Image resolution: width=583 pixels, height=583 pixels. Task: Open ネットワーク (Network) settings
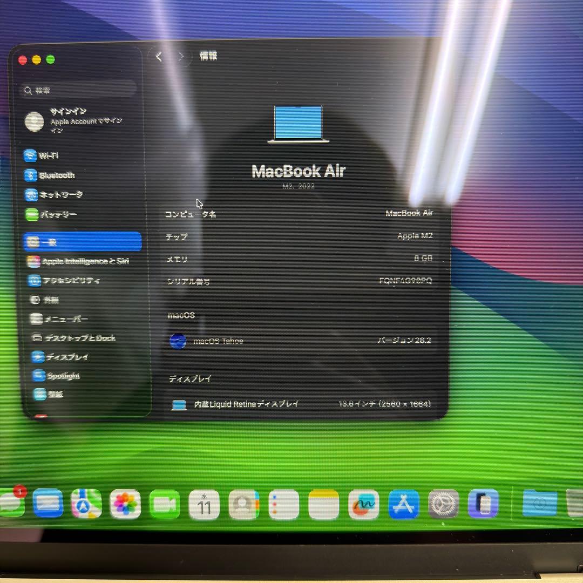(x=63, y=195)
